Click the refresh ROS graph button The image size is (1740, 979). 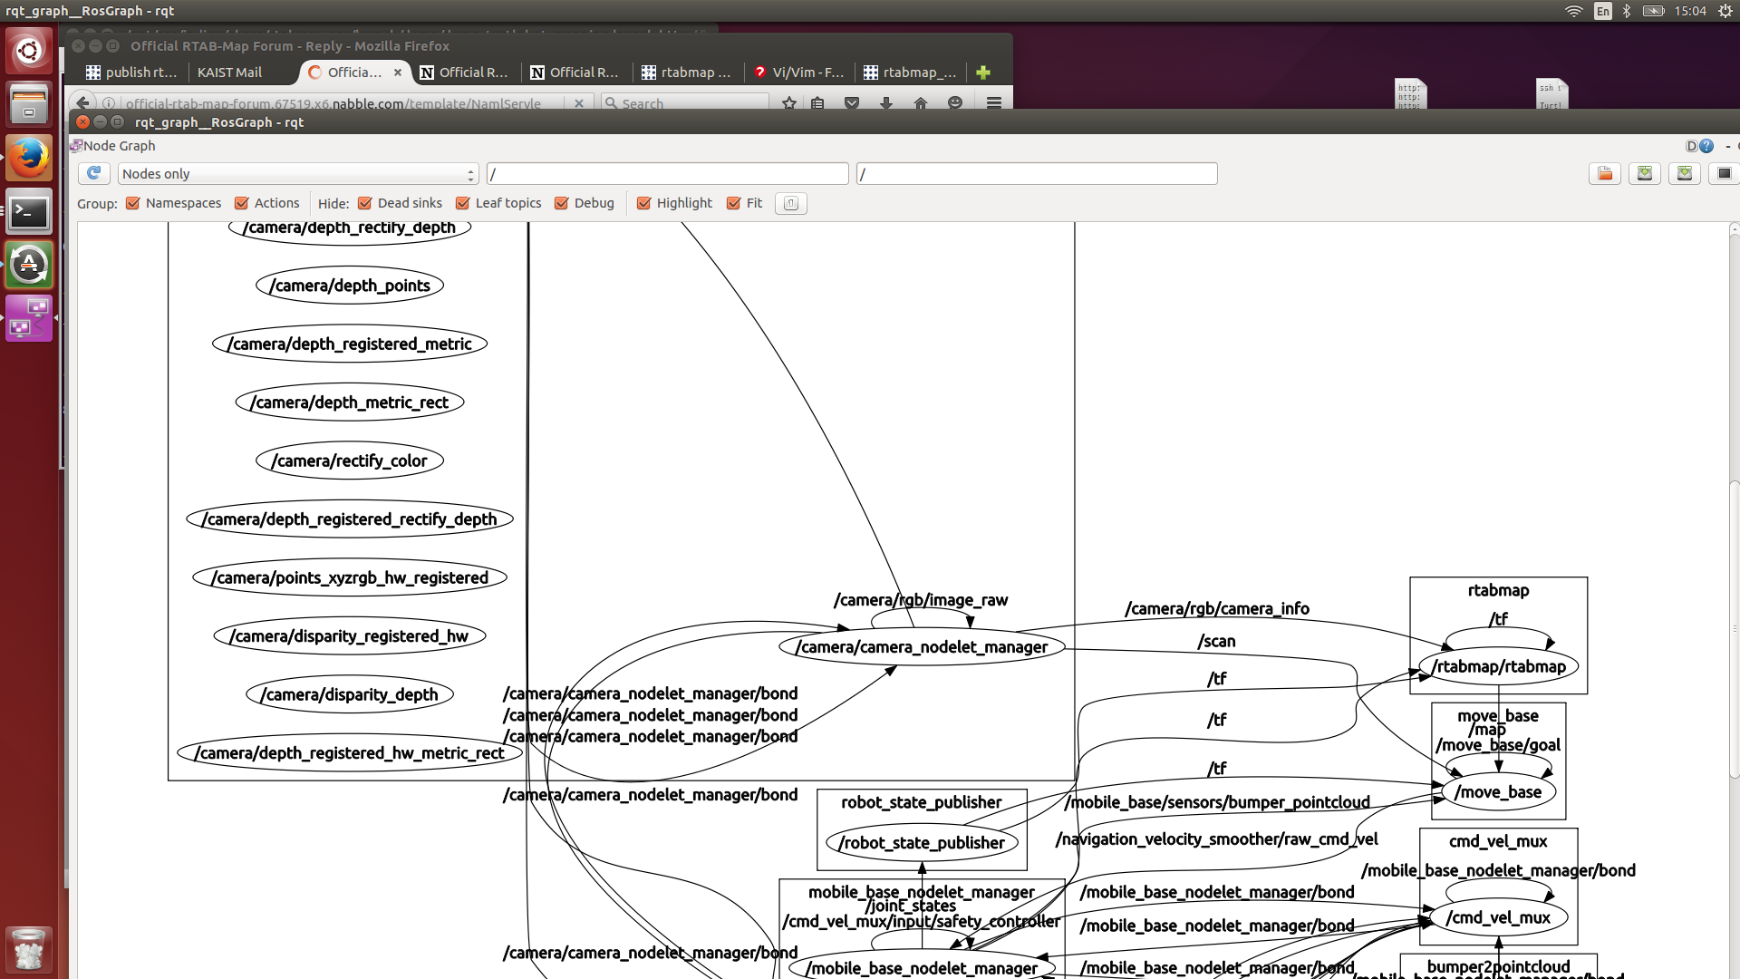pos(93,173)
